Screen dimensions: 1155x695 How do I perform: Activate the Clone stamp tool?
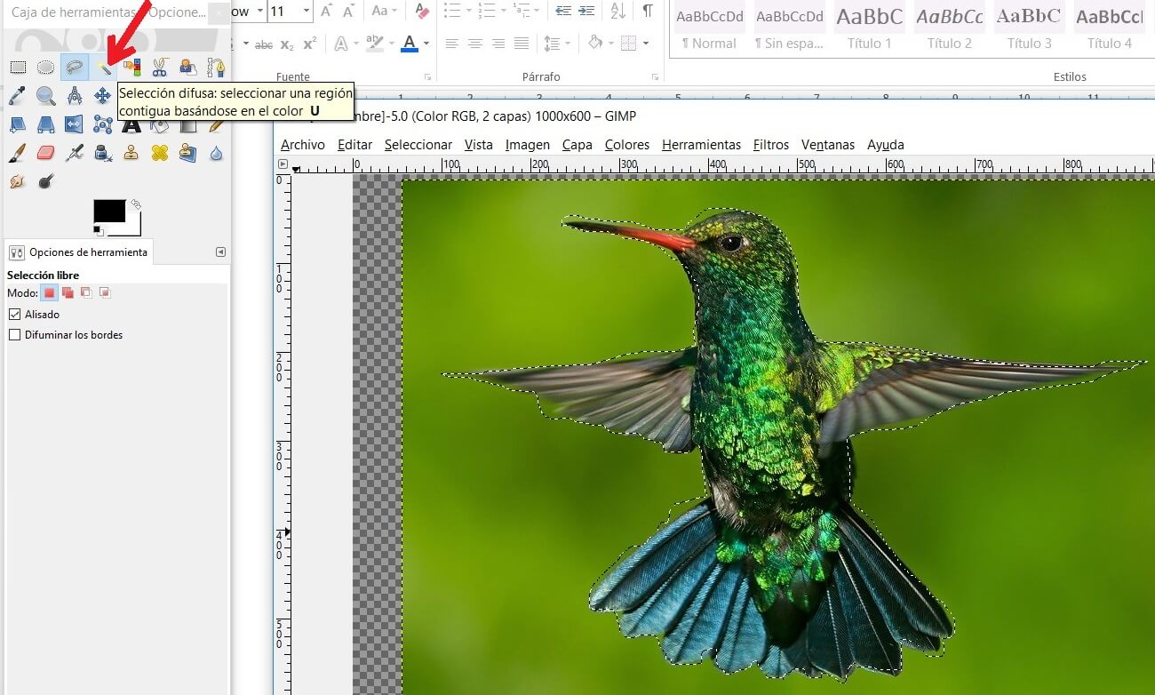coord(131,153)
